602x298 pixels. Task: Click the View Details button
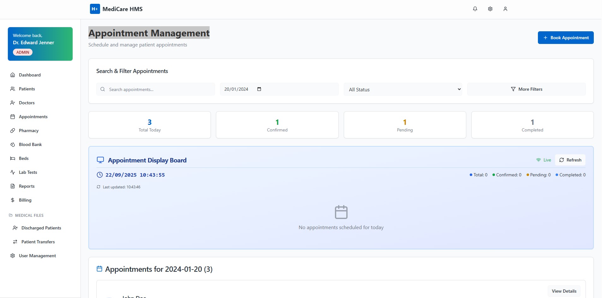564,291
